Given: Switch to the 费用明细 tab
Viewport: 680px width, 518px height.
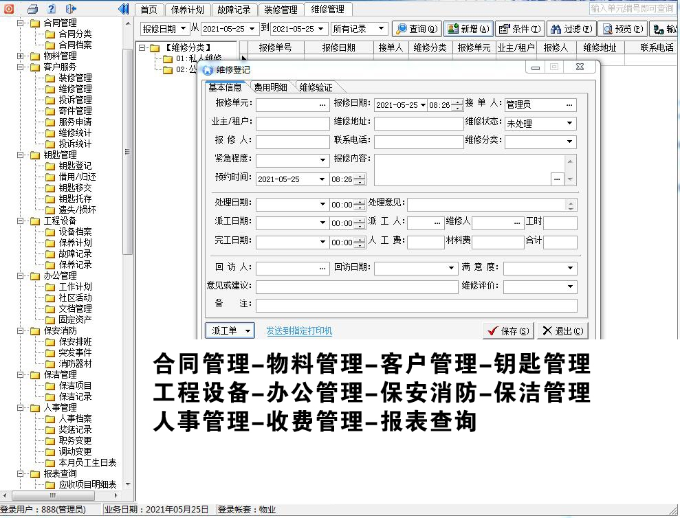Looking at the screenshot, I should tap(270, 87).
